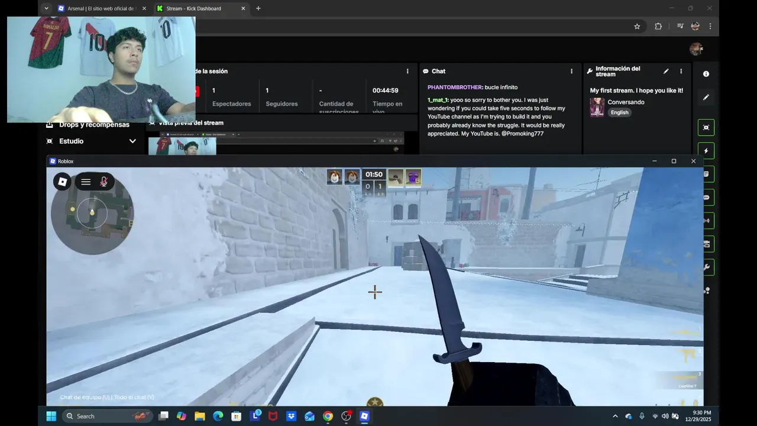Image resolution: width=757 pixels, height=426 pixels.
Task: Open Task View on the taskbar
Action: [x=163, y=416]
